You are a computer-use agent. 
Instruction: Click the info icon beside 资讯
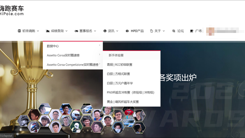click(105, 31)
